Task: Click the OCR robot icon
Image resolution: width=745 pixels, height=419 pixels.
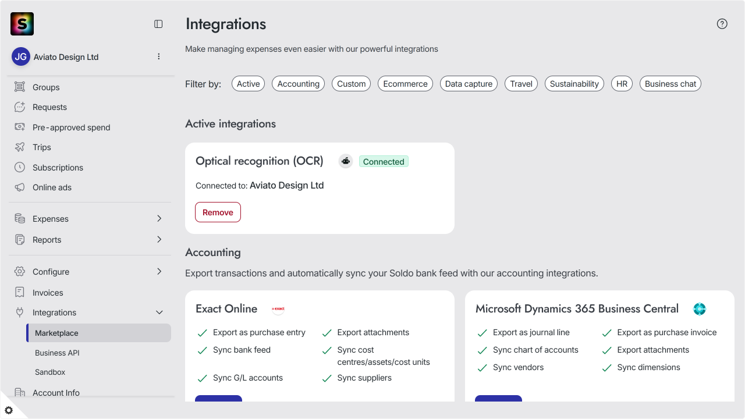Action: coord(346,161)
